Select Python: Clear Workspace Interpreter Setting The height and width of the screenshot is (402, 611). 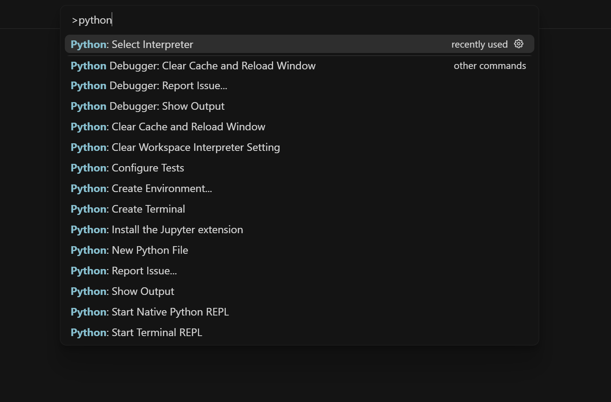(x=175, y=147)
